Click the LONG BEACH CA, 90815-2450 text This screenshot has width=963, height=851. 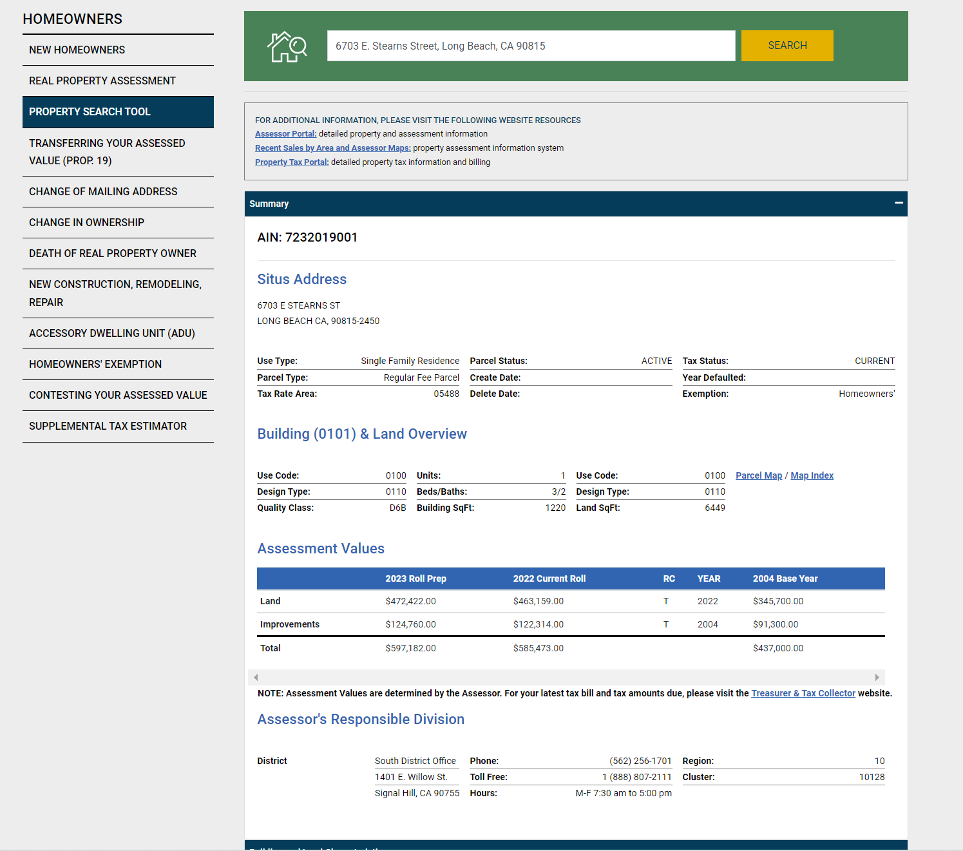[x=318, y=321]
